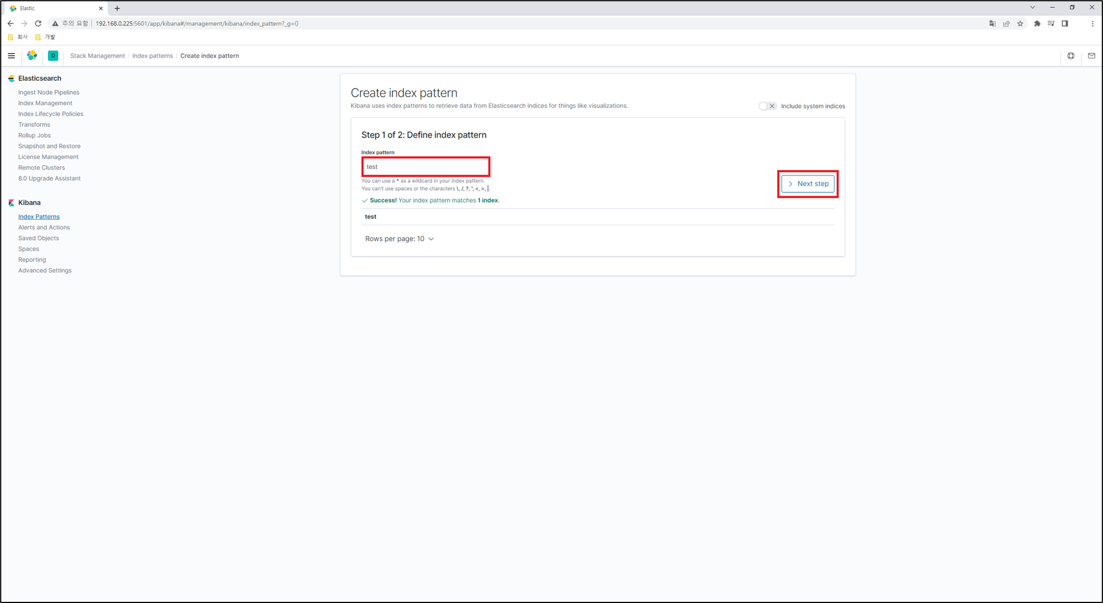Click the Index pattern input field

click(425, 167)
